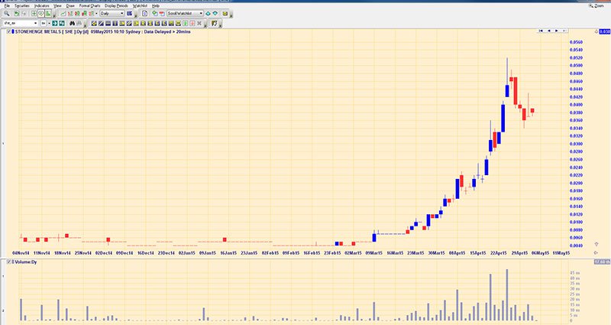Open the View menu
This screenshot has height=325, width=611.
tap(57, 6)
